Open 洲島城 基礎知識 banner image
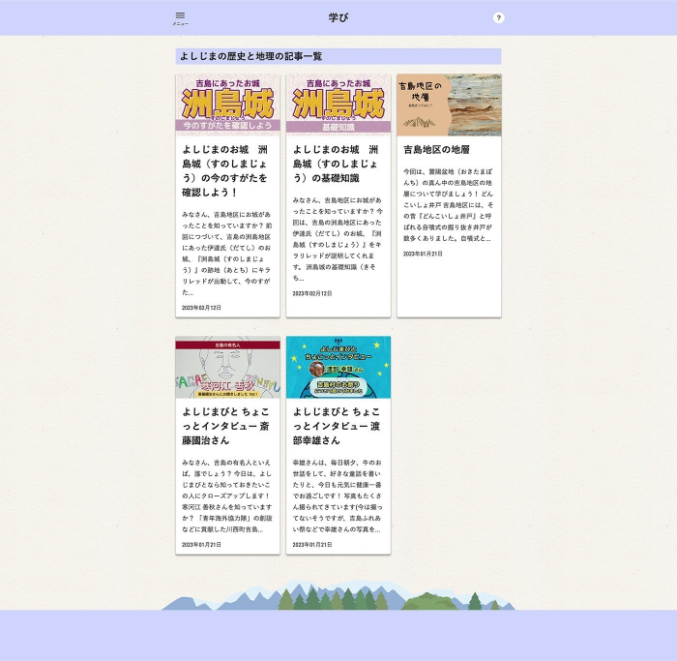The height and width of the screenshot is (661, 677). 338,104
